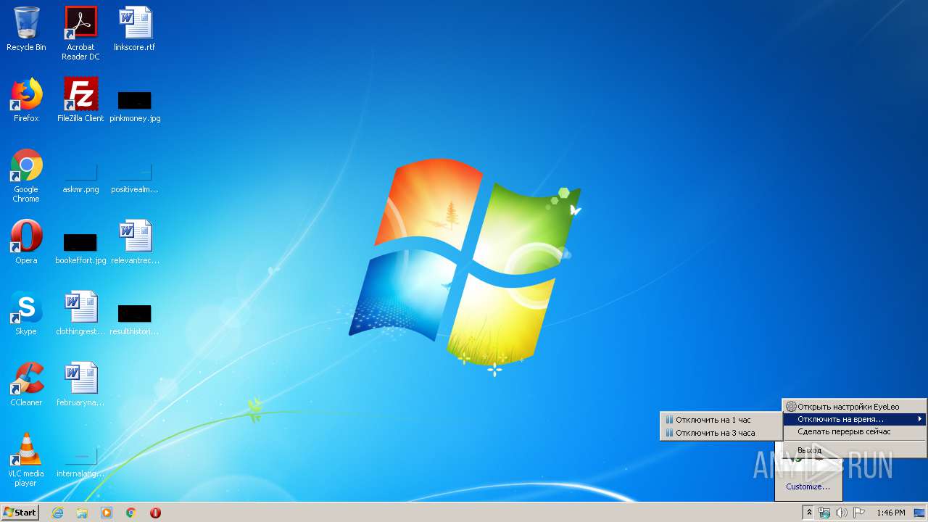Open Chrome from the taskbar

coord(131,513)
